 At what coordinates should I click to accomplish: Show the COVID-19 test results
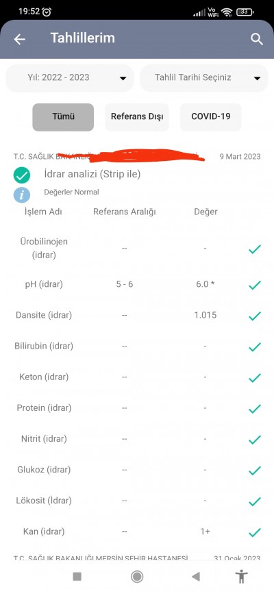(211, 117)
